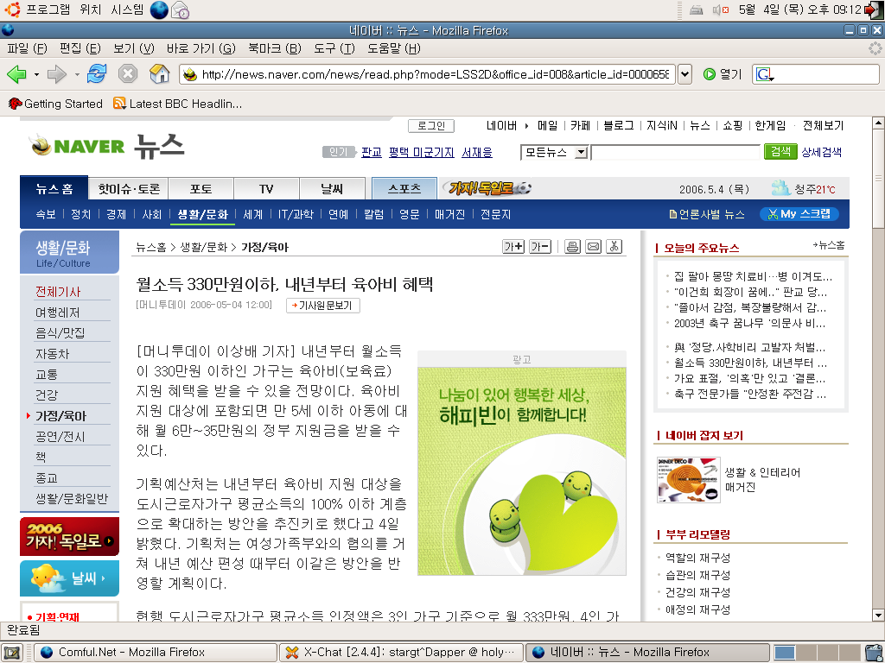Click the email article icon

[x=593, y=247]
